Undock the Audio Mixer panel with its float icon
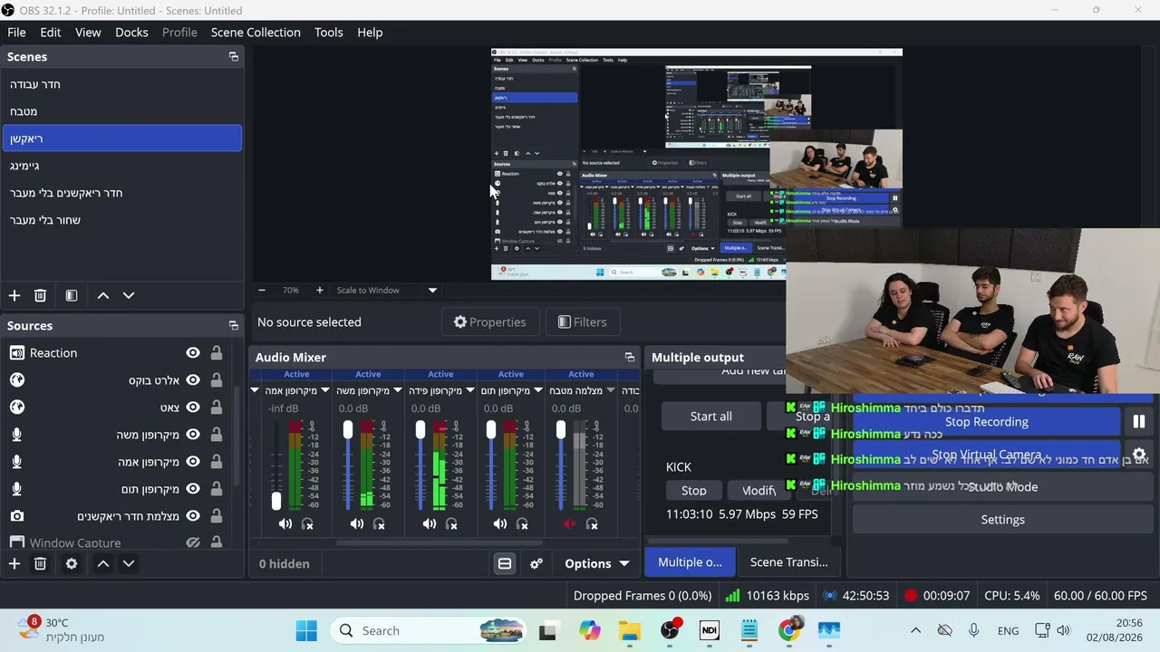Image resolution: width=1160 pixels, height=652 pixels. point(630,357)
